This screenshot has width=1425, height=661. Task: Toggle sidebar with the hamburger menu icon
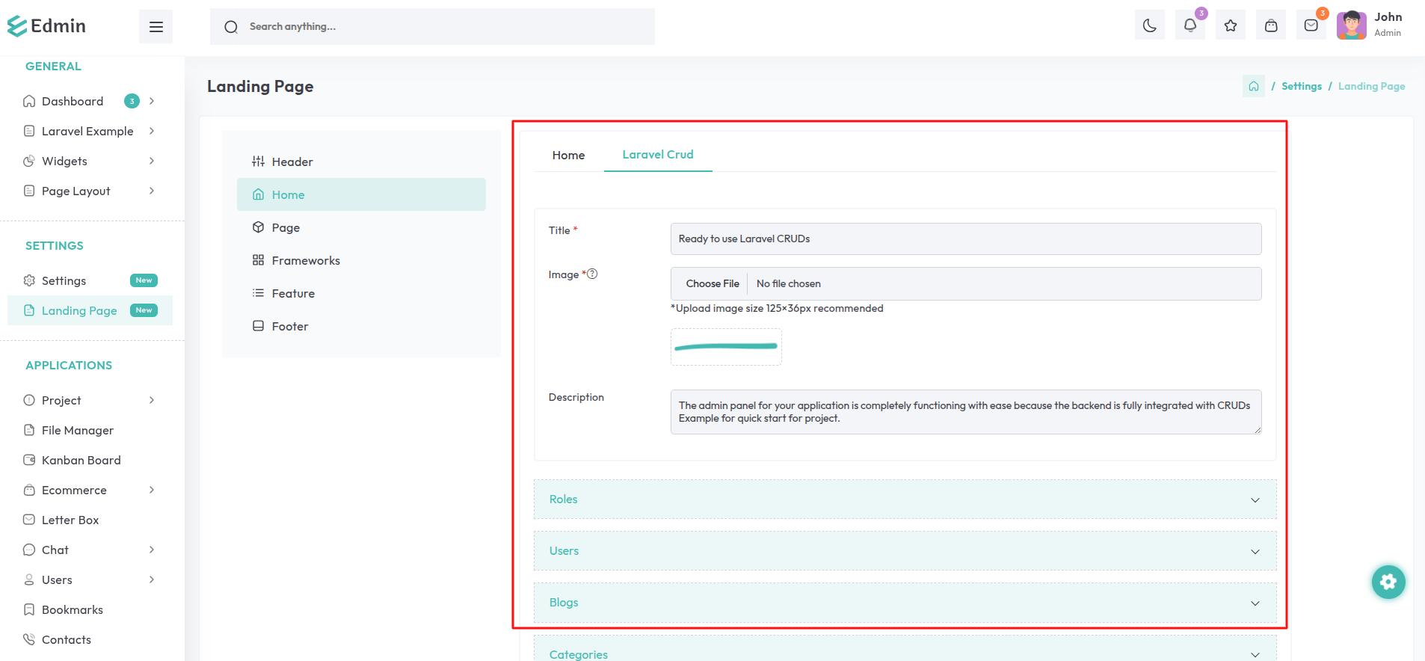156,27
